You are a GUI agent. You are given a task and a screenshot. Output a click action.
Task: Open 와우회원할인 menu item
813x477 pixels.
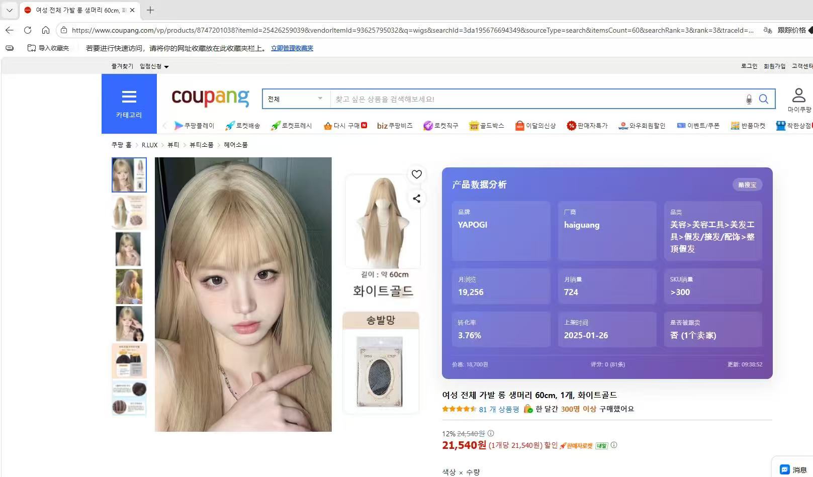pos(642,126)
